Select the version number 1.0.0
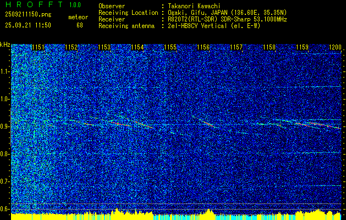 pos(75,4)
